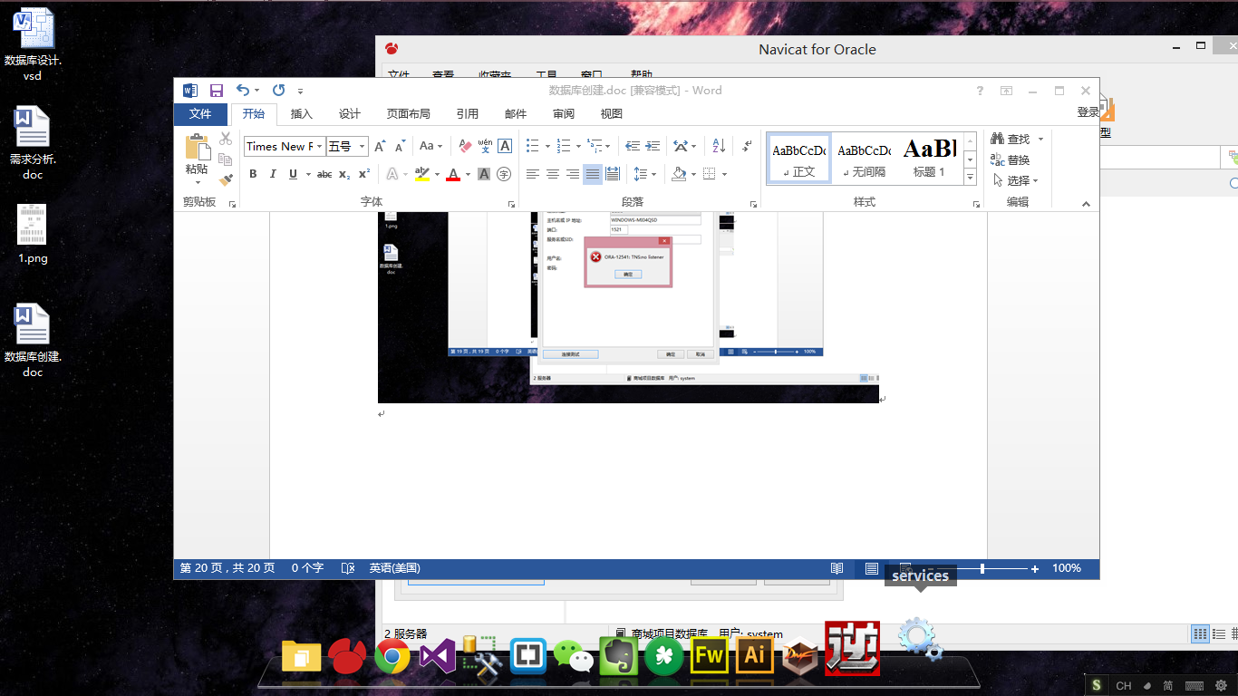Click the font color (red A) button
Image resolution: width=1238 pixels, height=696 pixels.
coord(453,174)
